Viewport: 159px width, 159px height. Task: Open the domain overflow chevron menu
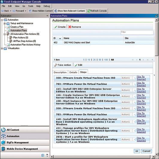[x=47, y=155]
